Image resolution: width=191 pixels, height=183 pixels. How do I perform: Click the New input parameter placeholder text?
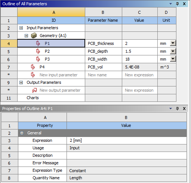coord(58,75)
